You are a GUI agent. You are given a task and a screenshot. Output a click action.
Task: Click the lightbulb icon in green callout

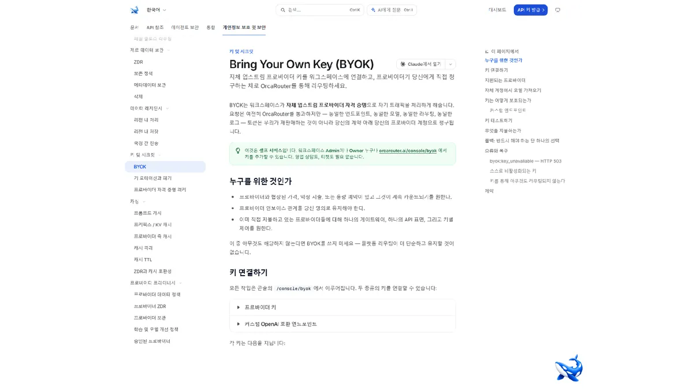(x=238, y=151)
